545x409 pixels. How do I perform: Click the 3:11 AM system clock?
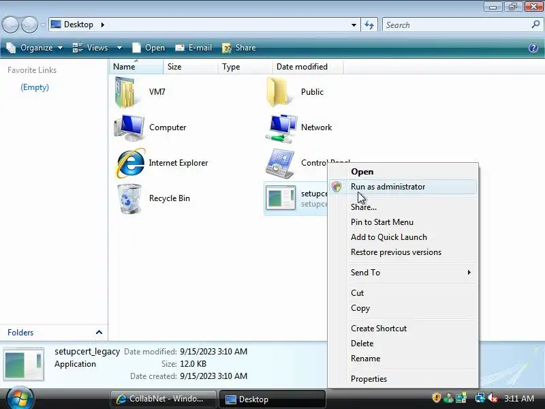point(519,398)
